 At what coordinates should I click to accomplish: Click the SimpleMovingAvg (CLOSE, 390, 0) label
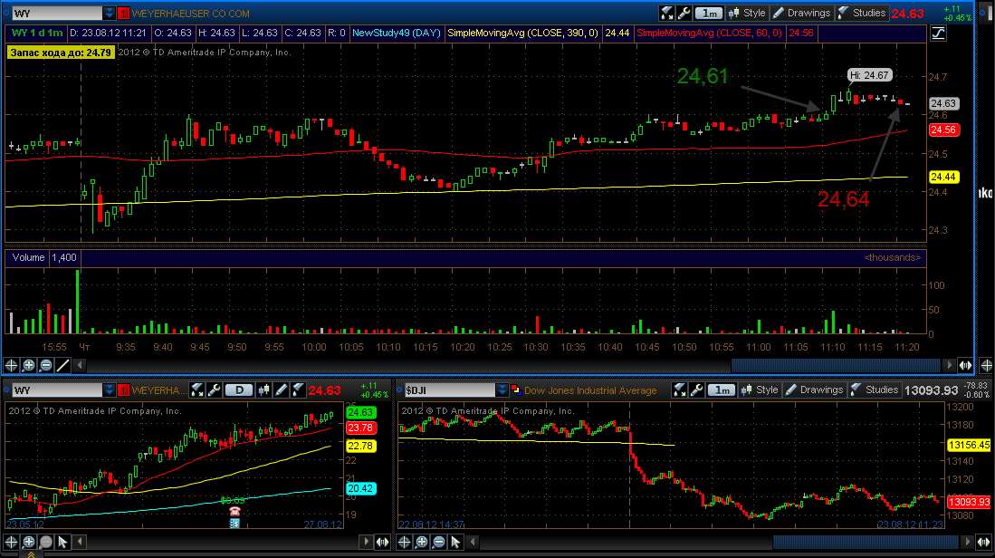pyautogui.click(x=523, y=33)
